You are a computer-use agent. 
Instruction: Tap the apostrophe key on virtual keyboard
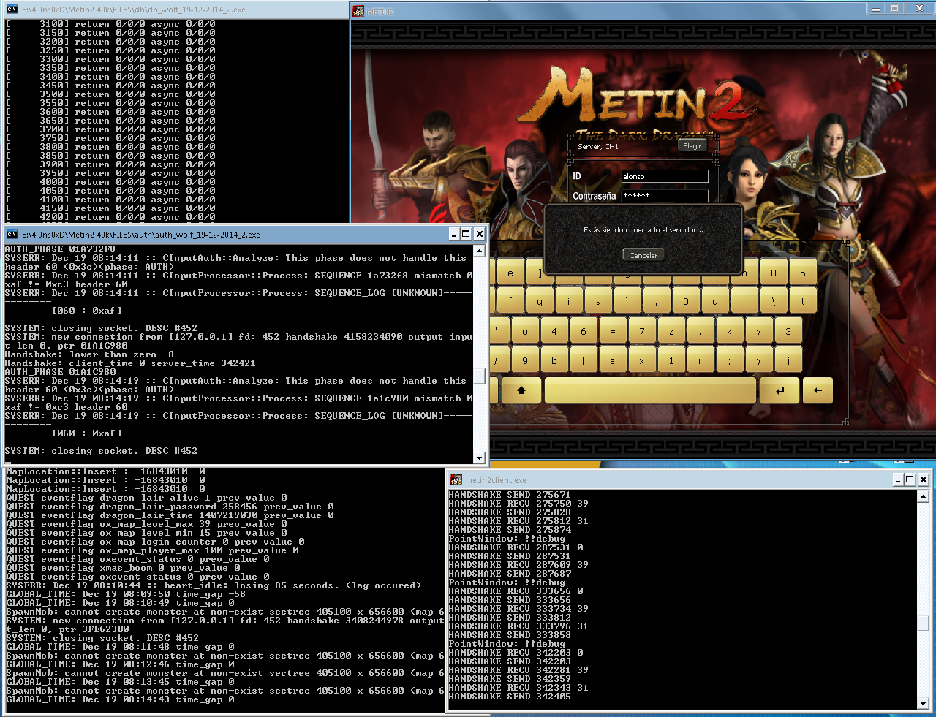(x=499, y=331)
